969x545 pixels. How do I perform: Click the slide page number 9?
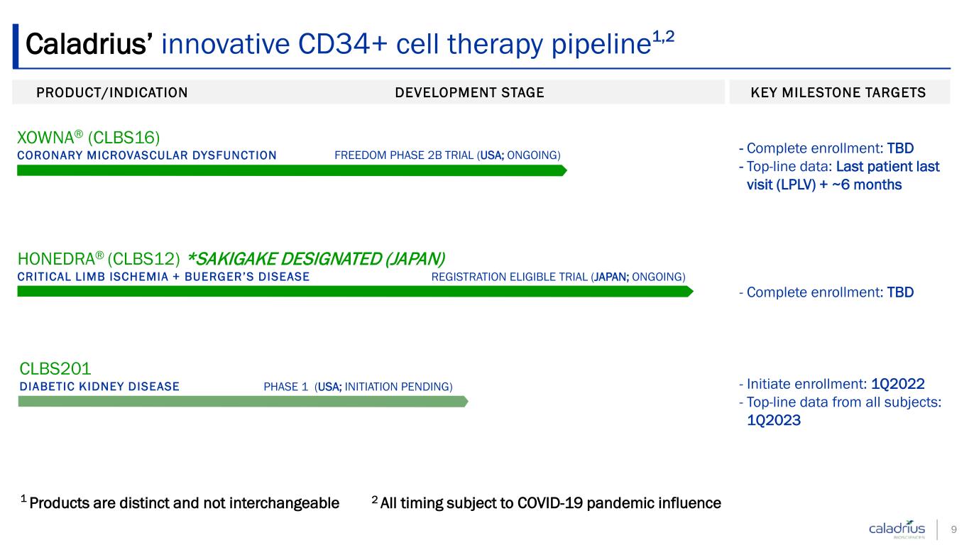coord(953,529)
